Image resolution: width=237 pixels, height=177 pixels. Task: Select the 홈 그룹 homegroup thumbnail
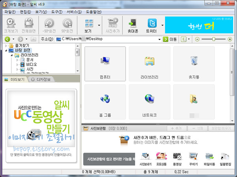coord(105,102)
